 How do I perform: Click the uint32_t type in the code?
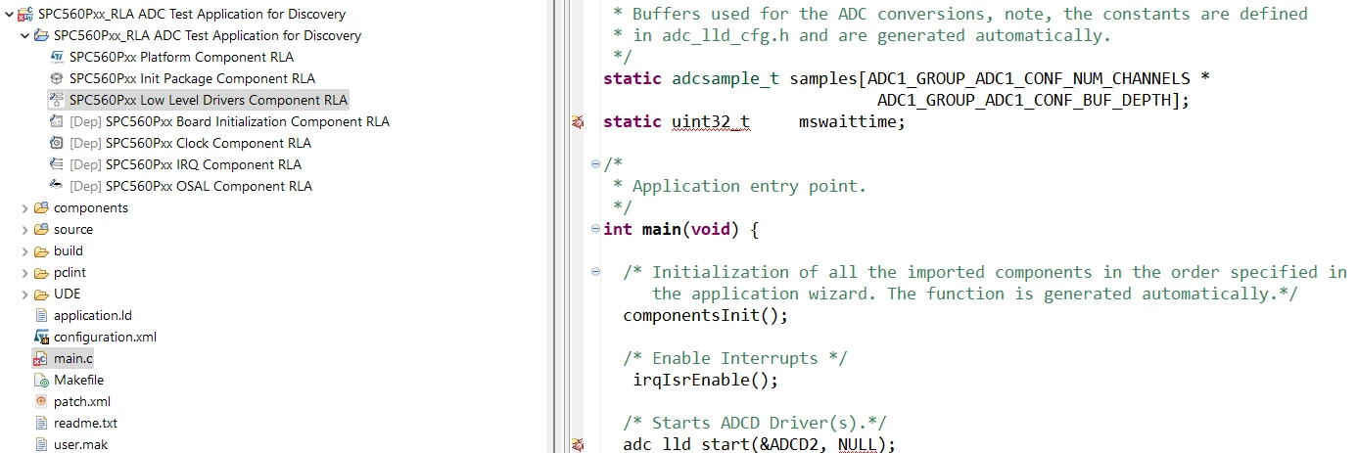pos(711,121)
